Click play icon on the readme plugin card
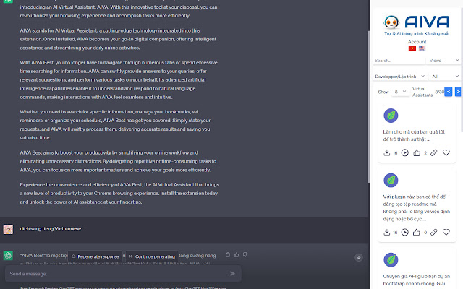 (x=405, y=232)
